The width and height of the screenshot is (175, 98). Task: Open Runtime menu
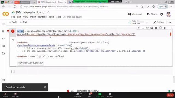pyautogui.click(x=42, y=17)
